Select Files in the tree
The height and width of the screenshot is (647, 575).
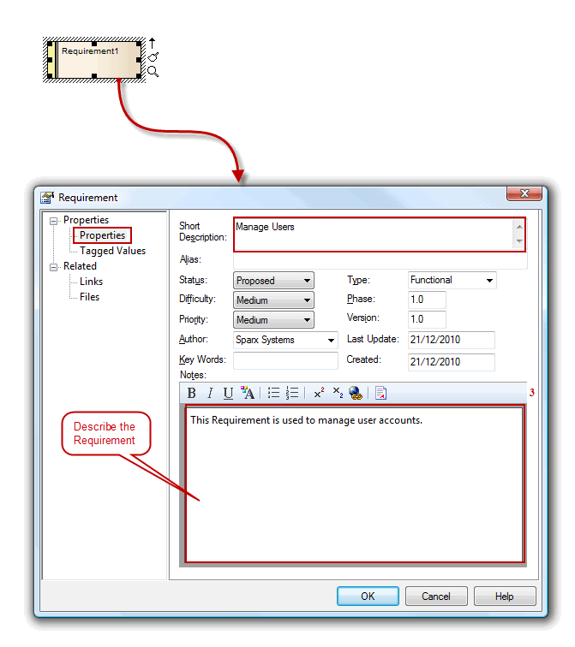(90, 297)
